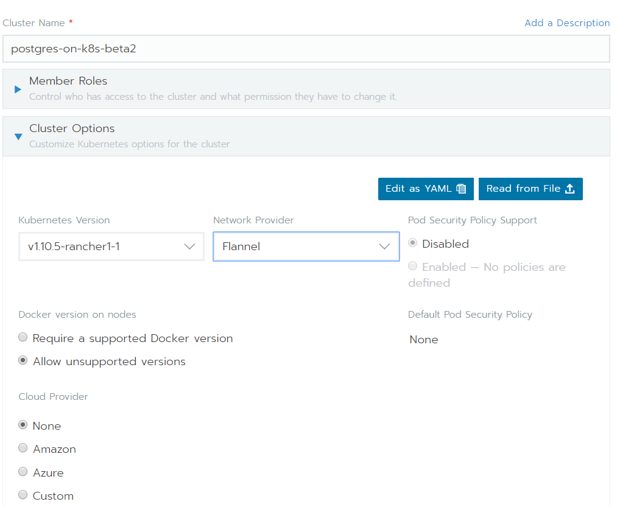
Task: Click the clipboard icon on Edit as YAML
Action: 461,189
